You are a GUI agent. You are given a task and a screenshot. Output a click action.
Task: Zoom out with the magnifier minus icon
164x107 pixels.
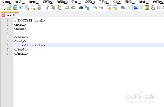(x=101, y=8)
